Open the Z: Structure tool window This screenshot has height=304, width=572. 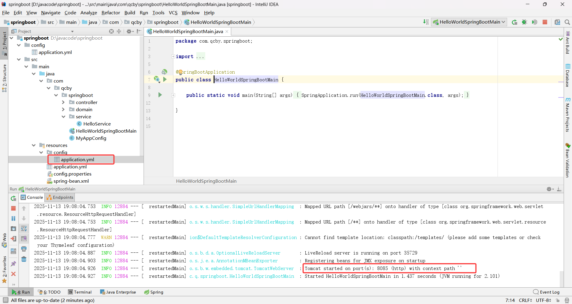tap(4, 78)
